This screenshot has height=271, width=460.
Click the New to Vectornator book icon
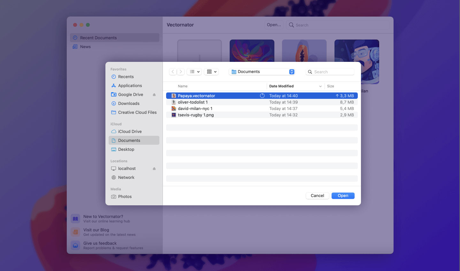(75, 219)
